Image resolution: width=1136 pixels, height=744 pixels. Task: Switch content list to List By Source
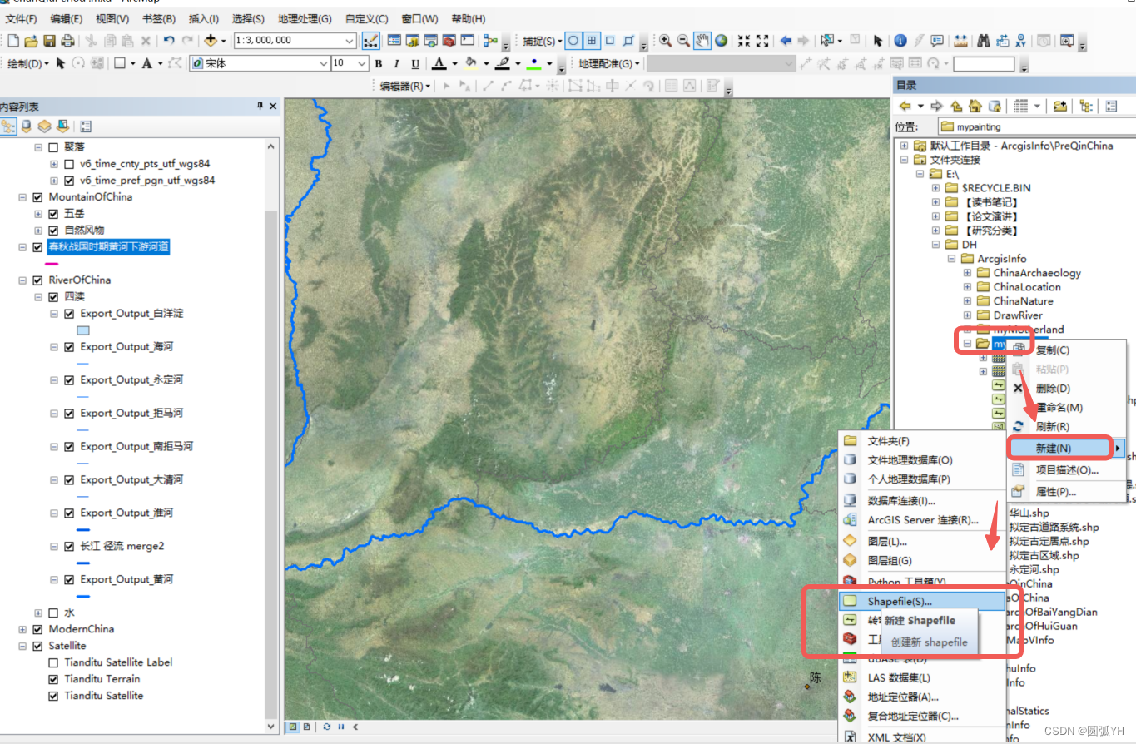(x=27, y=126)
